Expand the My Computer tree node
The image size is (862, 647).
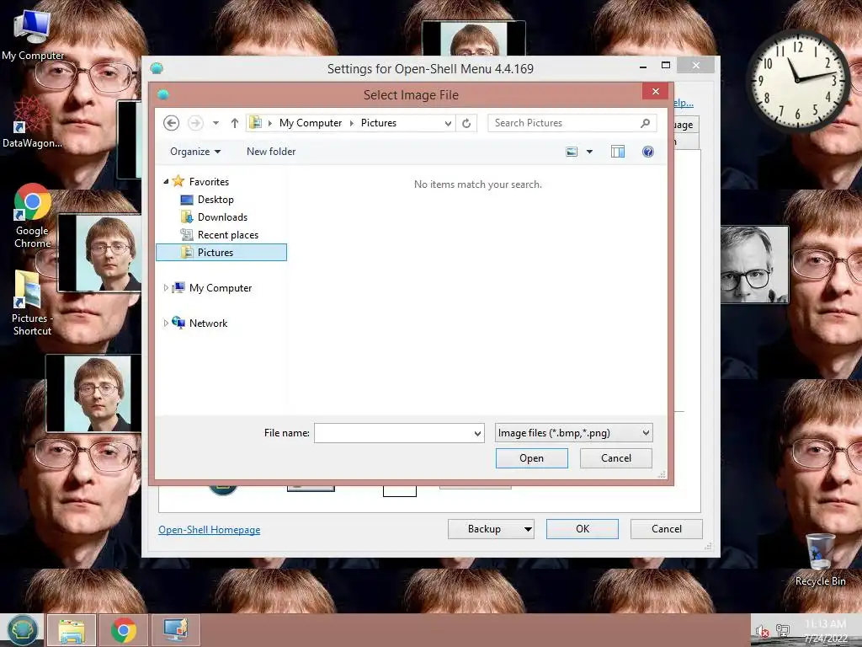click(166, 287)
